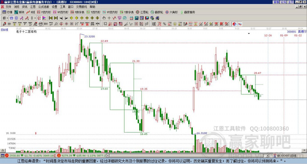Open the 行情 quotes view
The height and width of the screenshot is (164, 307).
click(x=7, y=12)
